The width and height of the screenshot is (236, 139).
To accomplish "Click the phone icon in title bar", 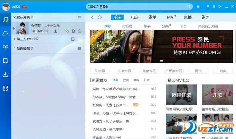I will pos(214,6).
